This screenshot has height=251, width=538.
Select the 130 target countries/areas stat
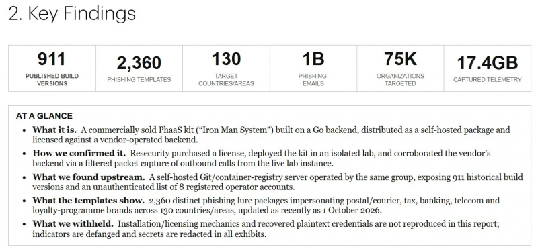tap(226, 68)
